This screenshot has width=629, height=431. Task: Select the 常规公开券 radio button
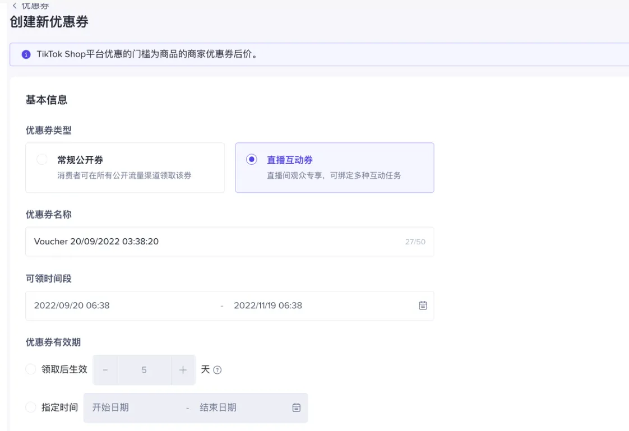42,159
